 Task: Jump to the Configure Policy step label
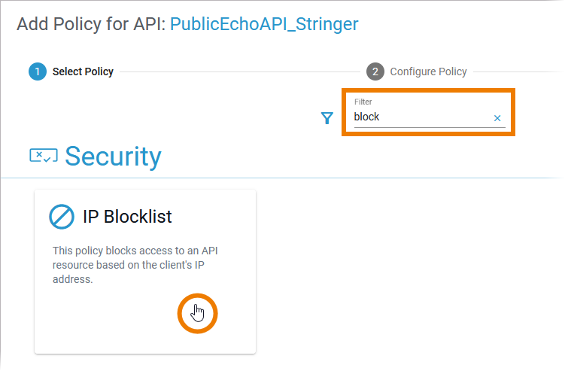428,71
